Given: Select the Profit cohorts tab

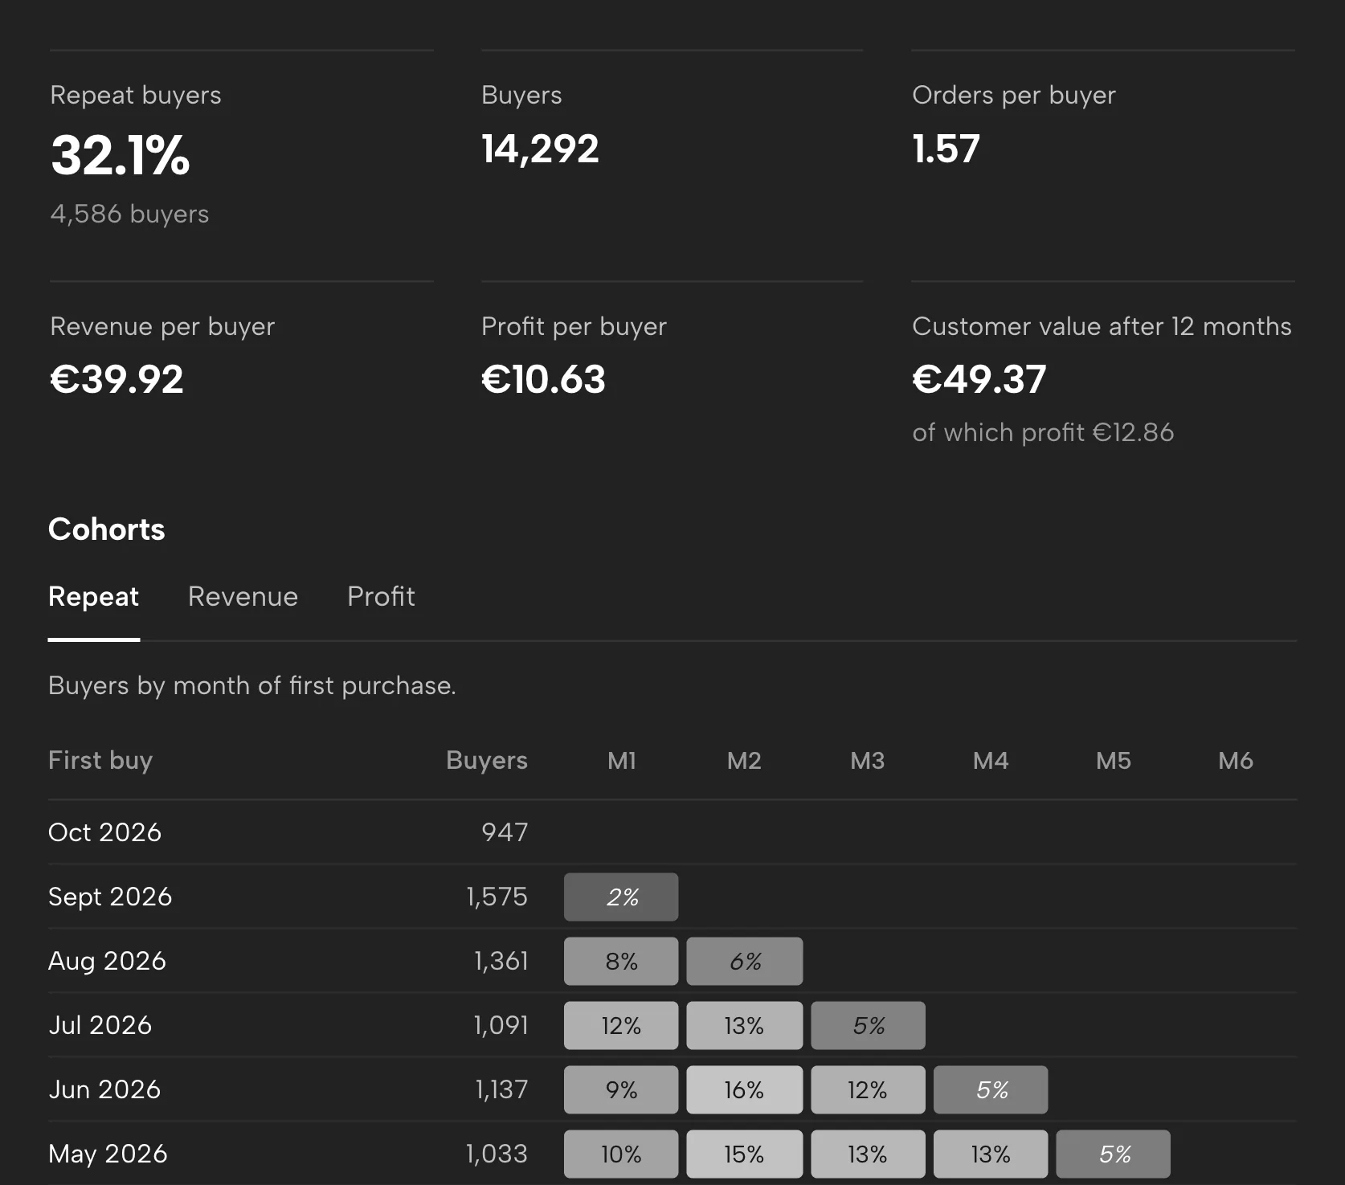Looking at the screenshot, I should [381, 597].
